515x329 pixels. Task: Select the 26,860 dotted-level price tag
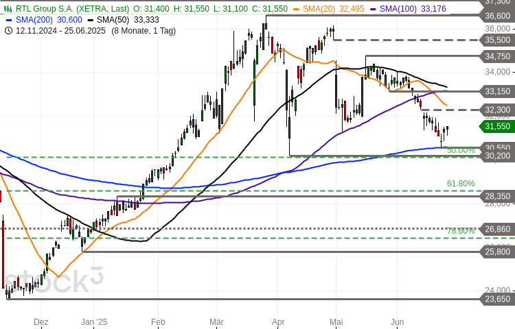(x=497, y=229)
